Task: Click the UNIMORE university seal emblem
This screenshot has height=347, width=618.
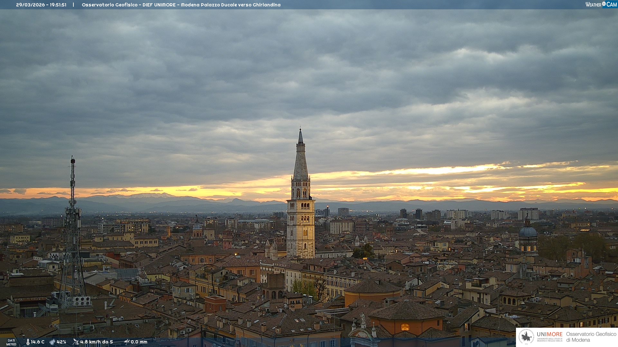Action: point(527,337)
